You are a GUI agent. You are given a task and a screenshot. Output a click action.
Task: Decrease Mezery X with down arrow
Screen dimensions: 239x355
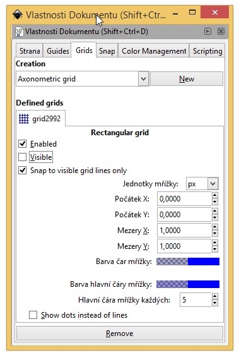pos(215,234)
